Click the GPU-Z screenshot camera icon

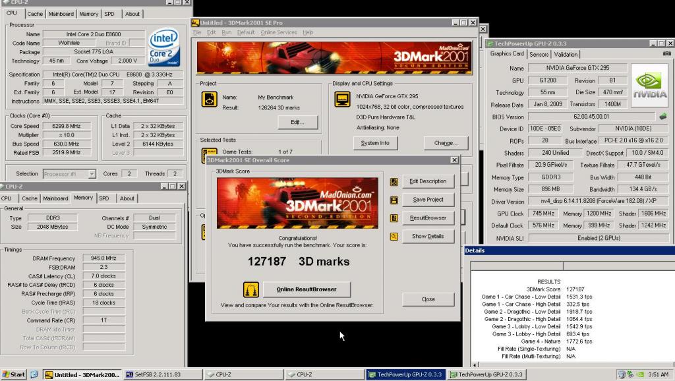667,54
